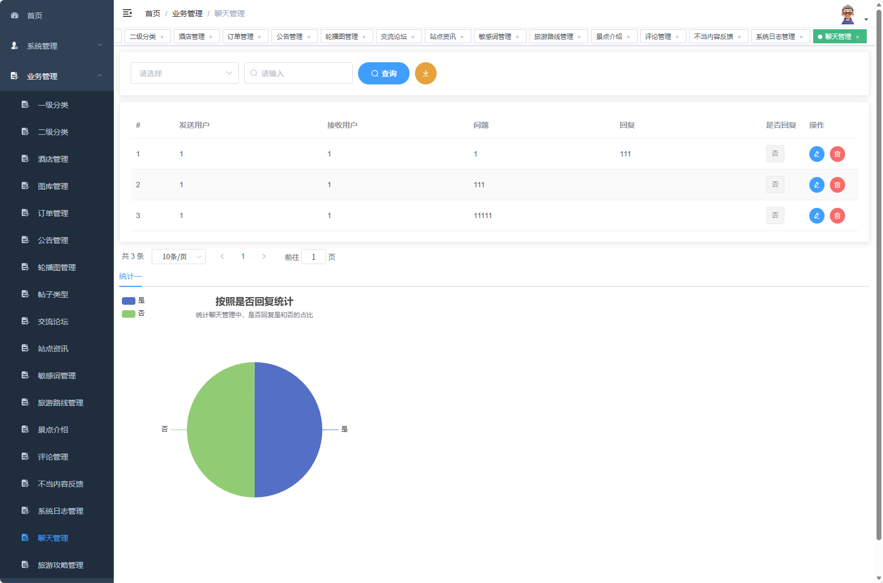This screenshot has width=883, height=583.
Task: Collapse the 业务管理 menu group
Action: click(56, 76)
